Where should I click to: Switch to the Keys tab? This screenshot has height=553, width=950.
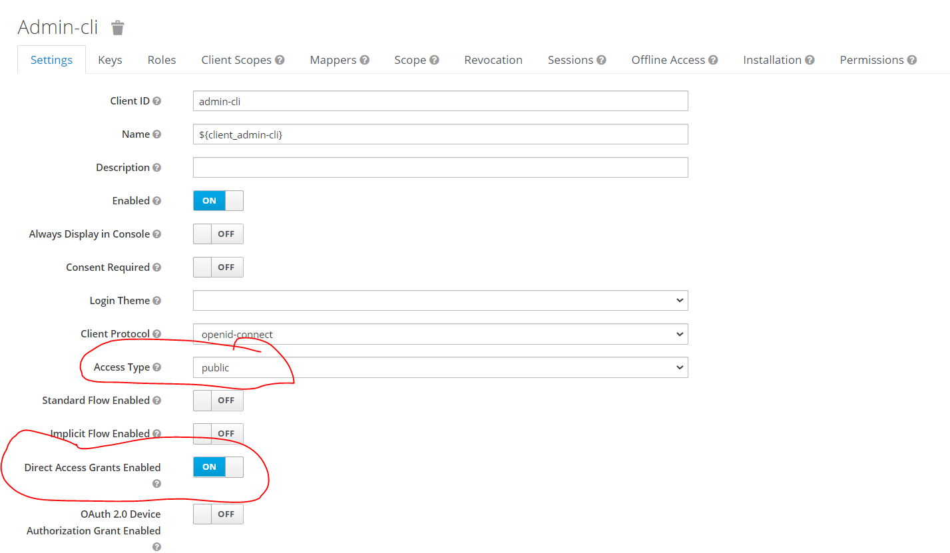coord(109,59)
